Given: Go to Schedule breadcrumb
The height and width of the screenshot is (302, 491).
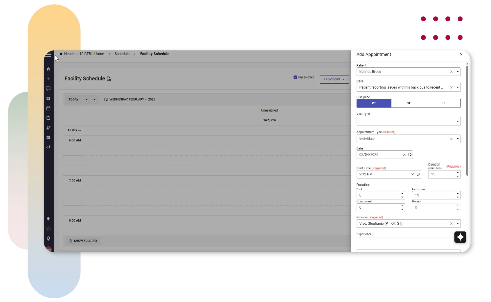Looking at the screenshot, I should point(122,54).
